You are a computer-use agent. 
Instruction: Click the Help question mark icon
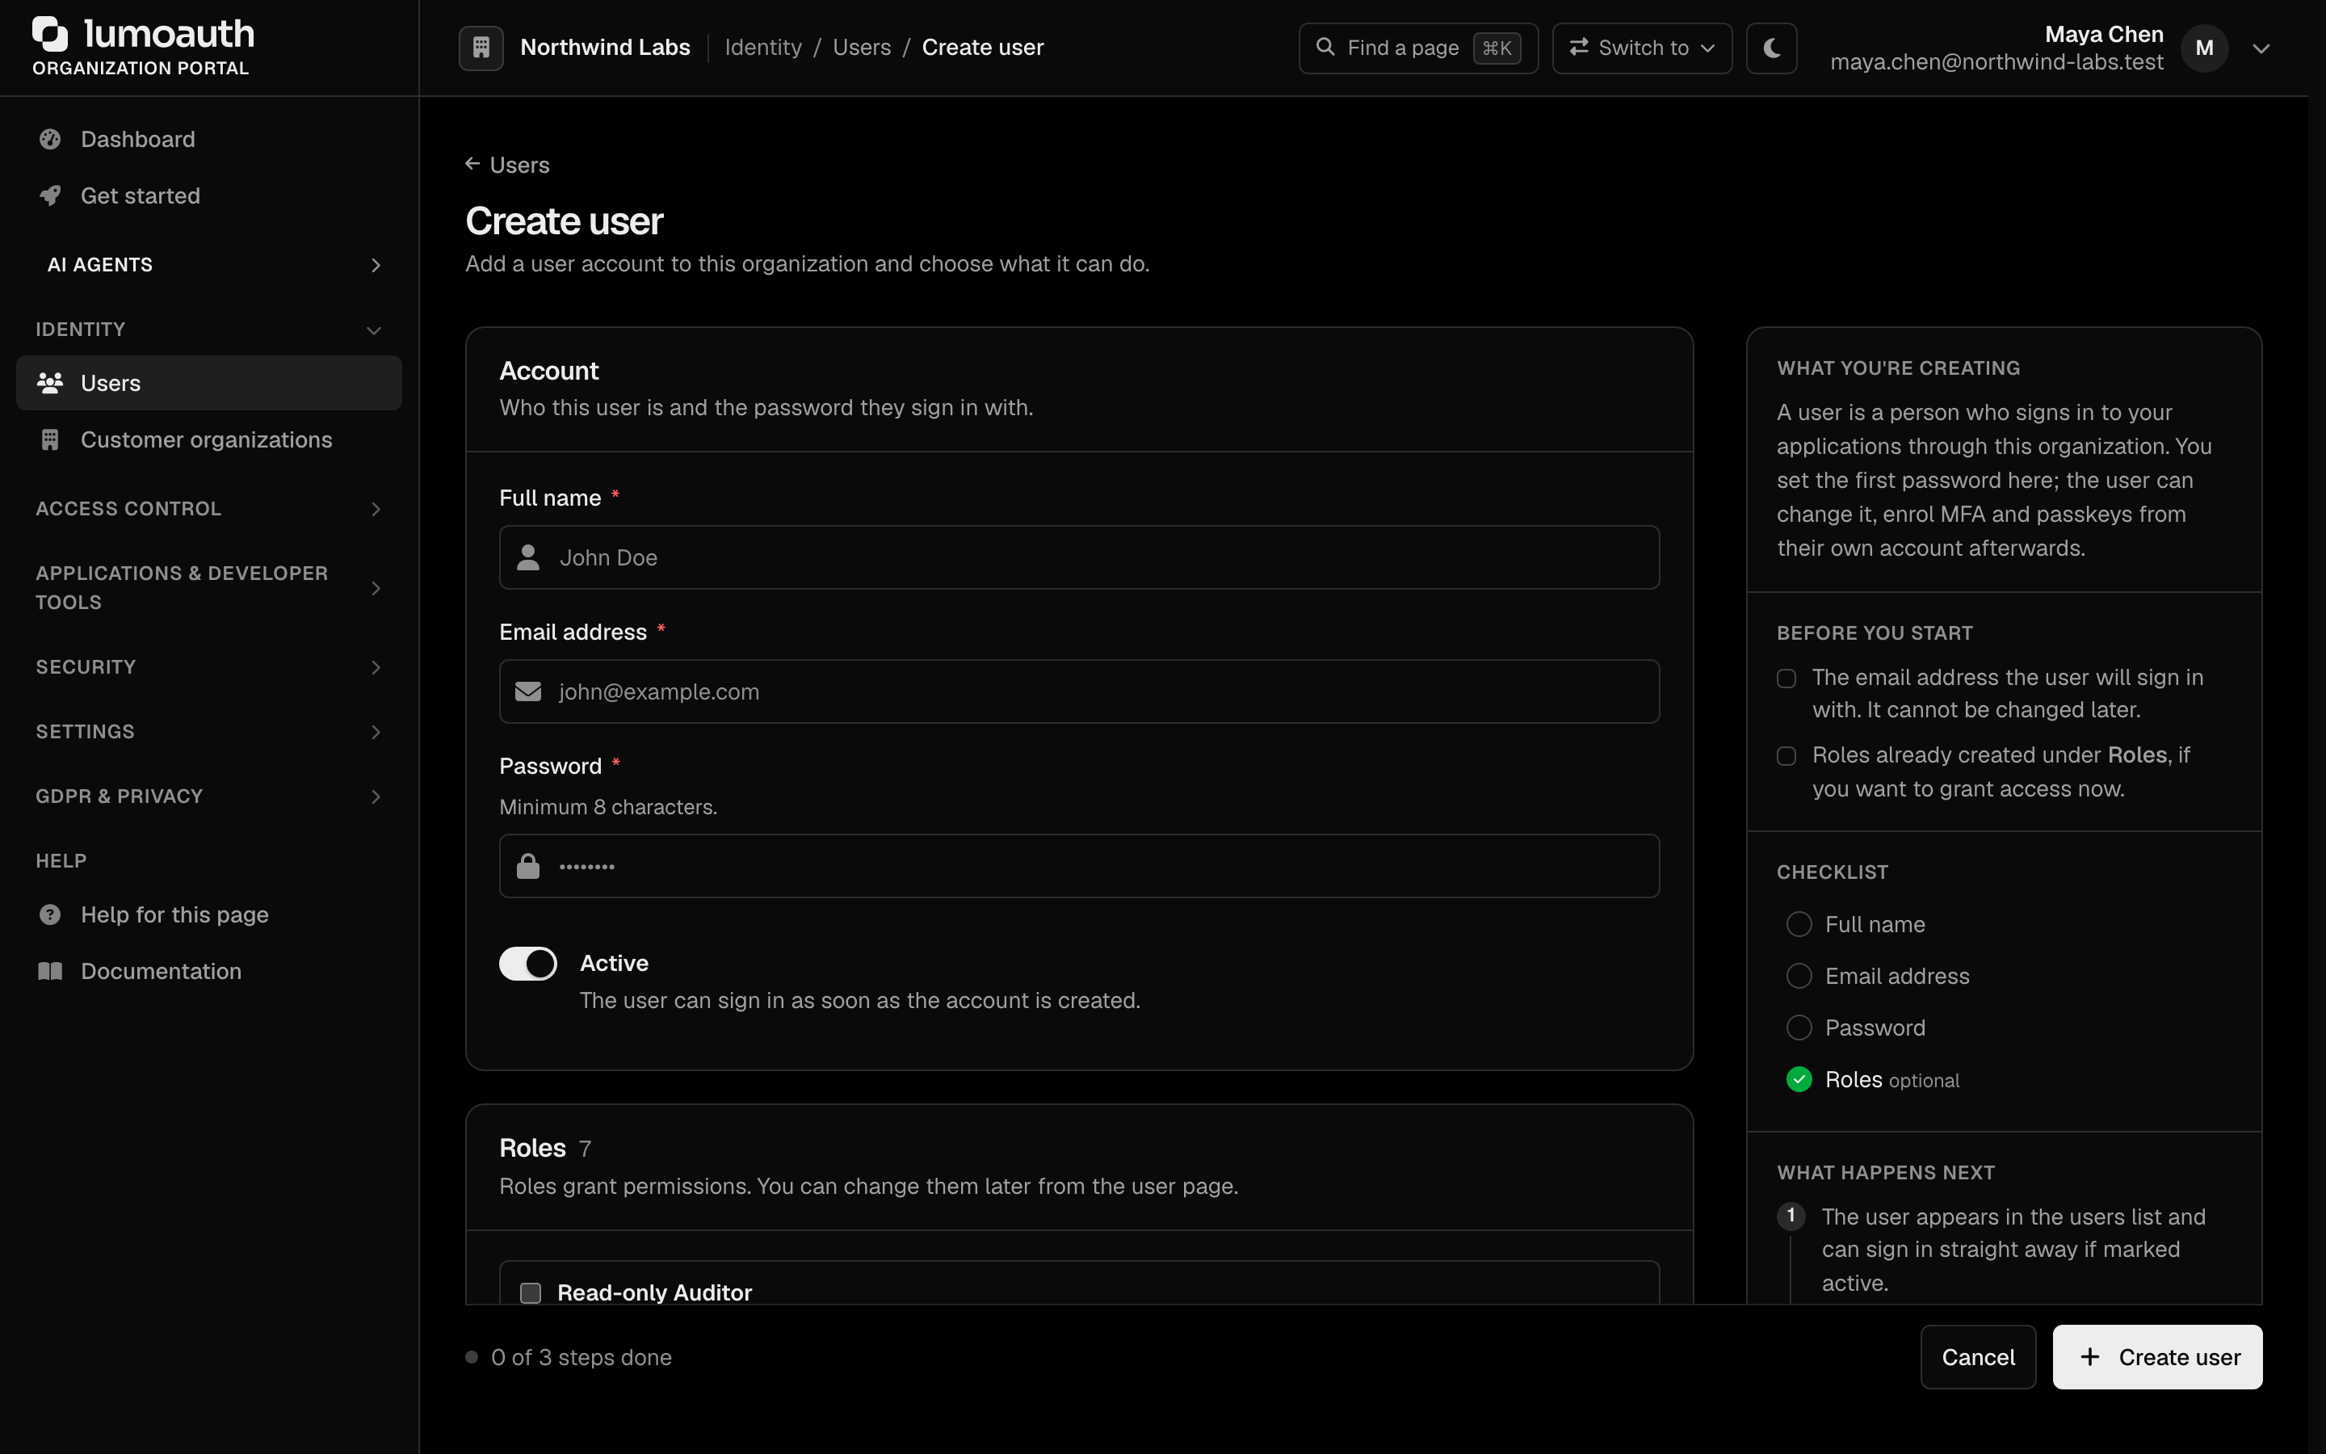click(50, 914)
